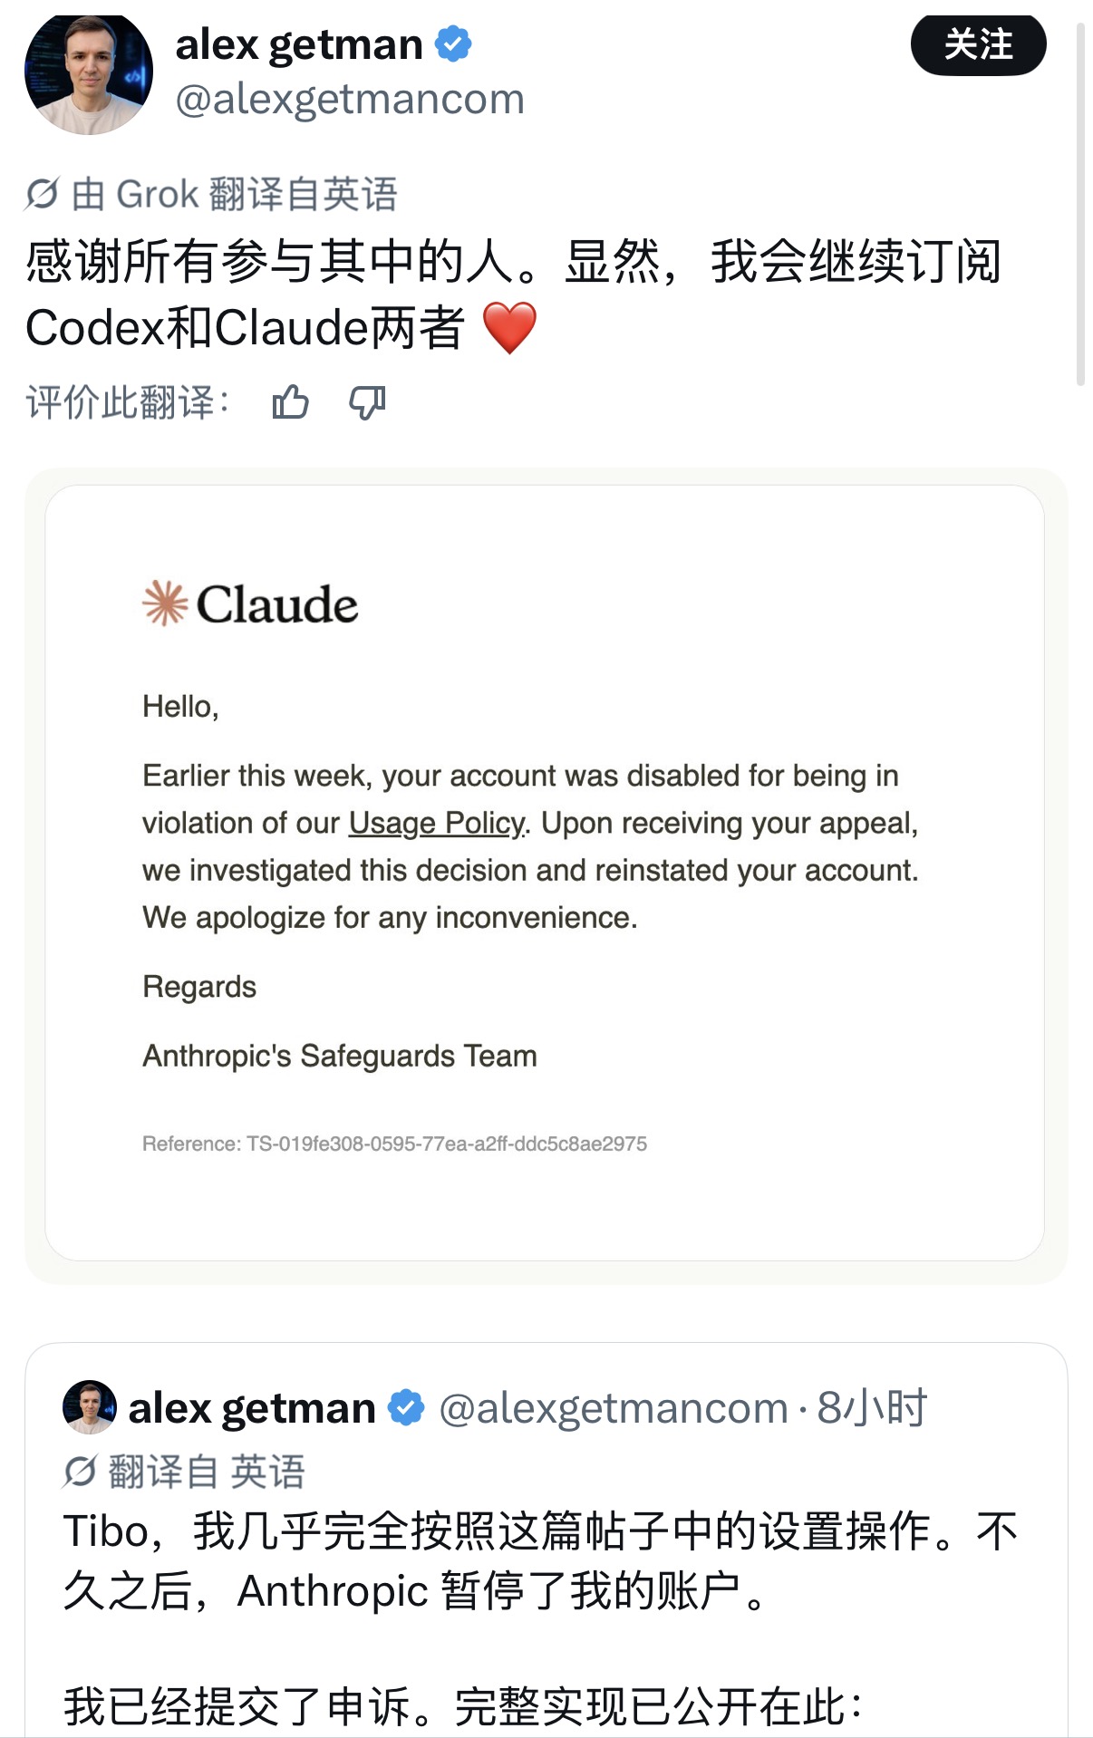Open alex getman's large profile avatar
Image resolution: width=1093 pixels, height=1738 pixels.
click(89, 74)
